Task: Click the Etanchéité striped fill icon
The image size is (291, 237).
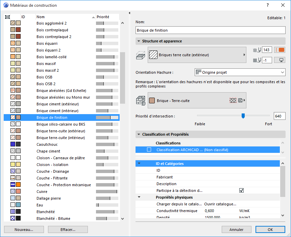Action: point(13,211)
